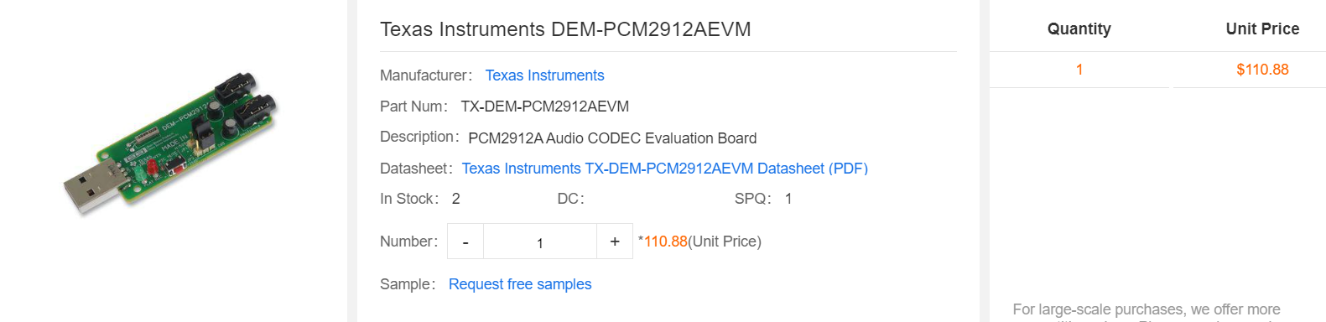Click the Number quantity input field
The height and width of the screenshot is (322, 1326).
click(x=540, y=241)
